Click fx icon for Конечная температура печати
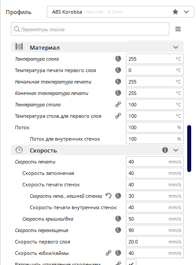This screenshot has width=196, height=265. (118, 93)
